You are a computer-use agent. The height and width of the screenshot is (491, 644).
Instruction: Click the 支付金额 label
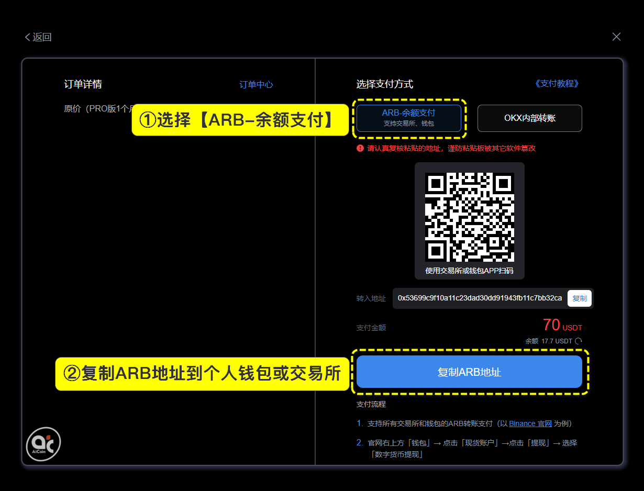tap(371, 328)
